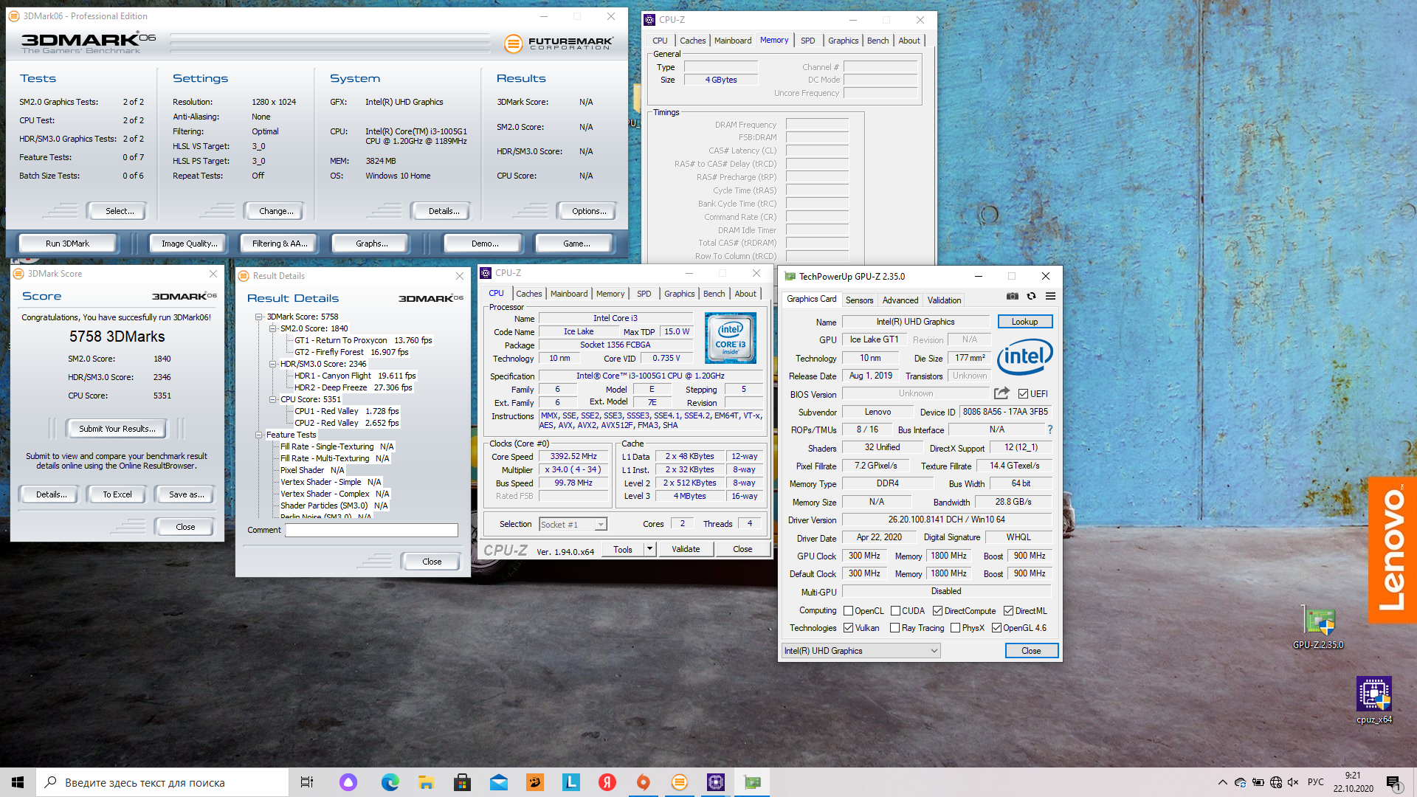Click the Comment input field
The height and width of the screenshot is (797, 1417).
[x=371, y=530]
